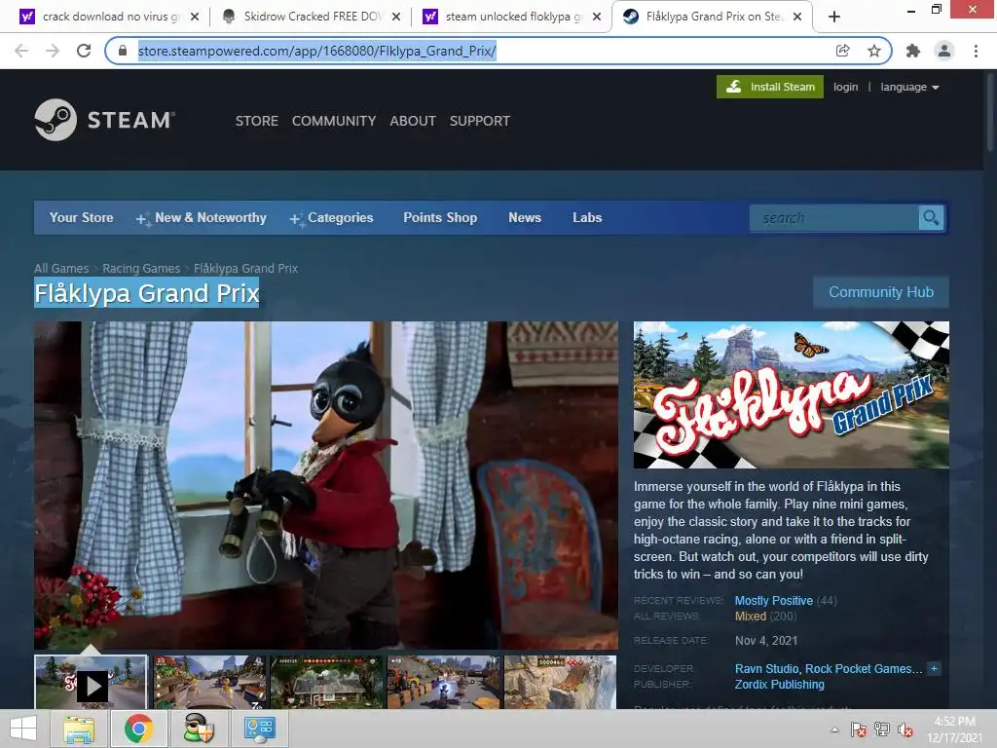The image size is (997, 748).
Task: Open the ABOUT menu item
Action: 413,121
